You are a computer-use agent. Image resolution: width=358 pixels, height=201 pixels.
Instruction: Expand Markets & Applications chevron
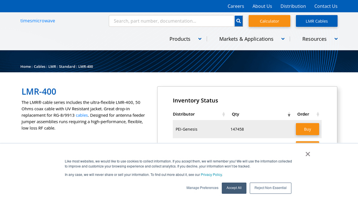[x=283, y=39]
